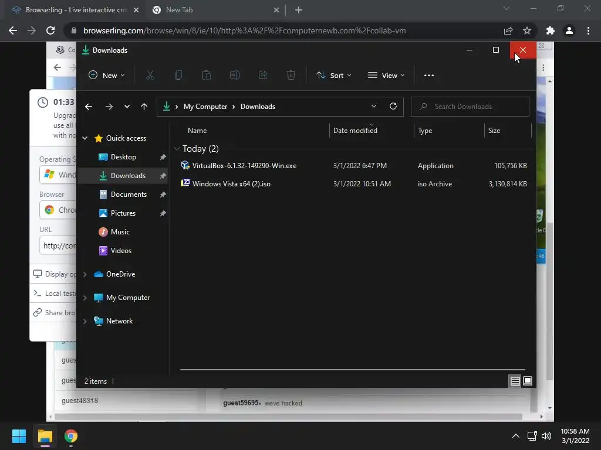Click Chrome icon on the taskbar
The height and width of the screenshot is (450, 601).
71,436
